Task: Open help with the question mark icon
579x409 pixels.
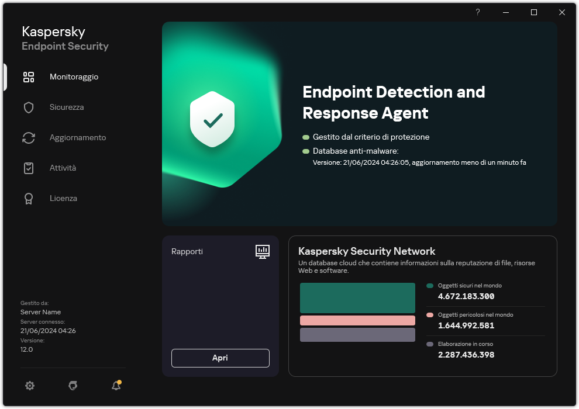Action: (478, 12)
